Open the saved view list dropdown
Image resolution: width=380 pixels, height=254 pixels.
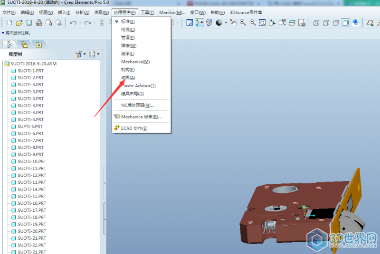pyautogui.click(x=282, y=23)
